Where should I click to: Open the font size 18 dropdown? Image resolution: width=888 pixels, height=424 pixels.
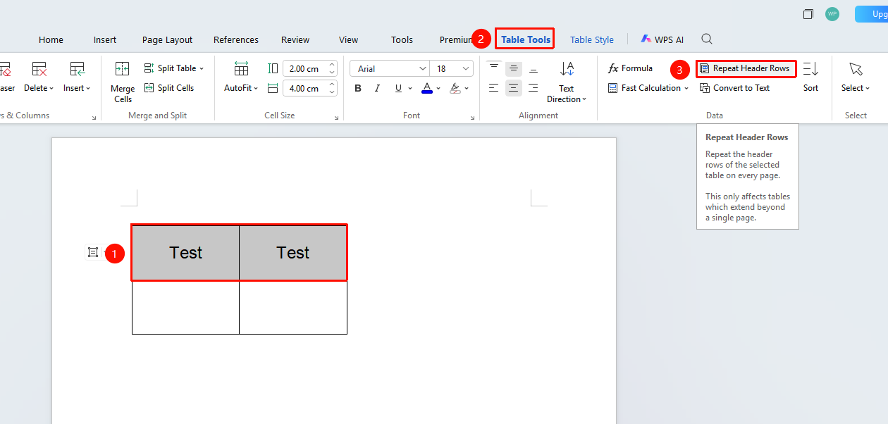466,68
